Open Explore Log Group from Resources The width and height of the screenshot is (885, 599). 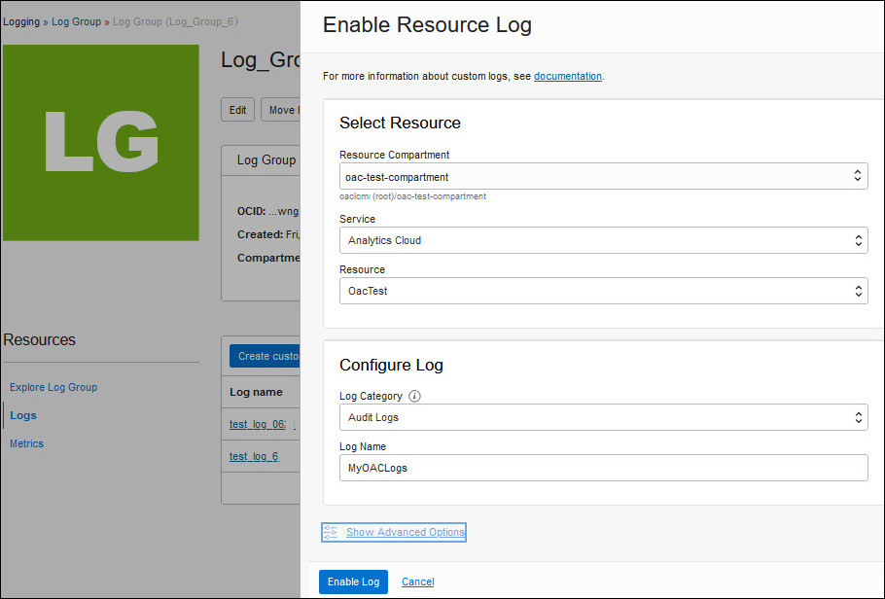53,387
